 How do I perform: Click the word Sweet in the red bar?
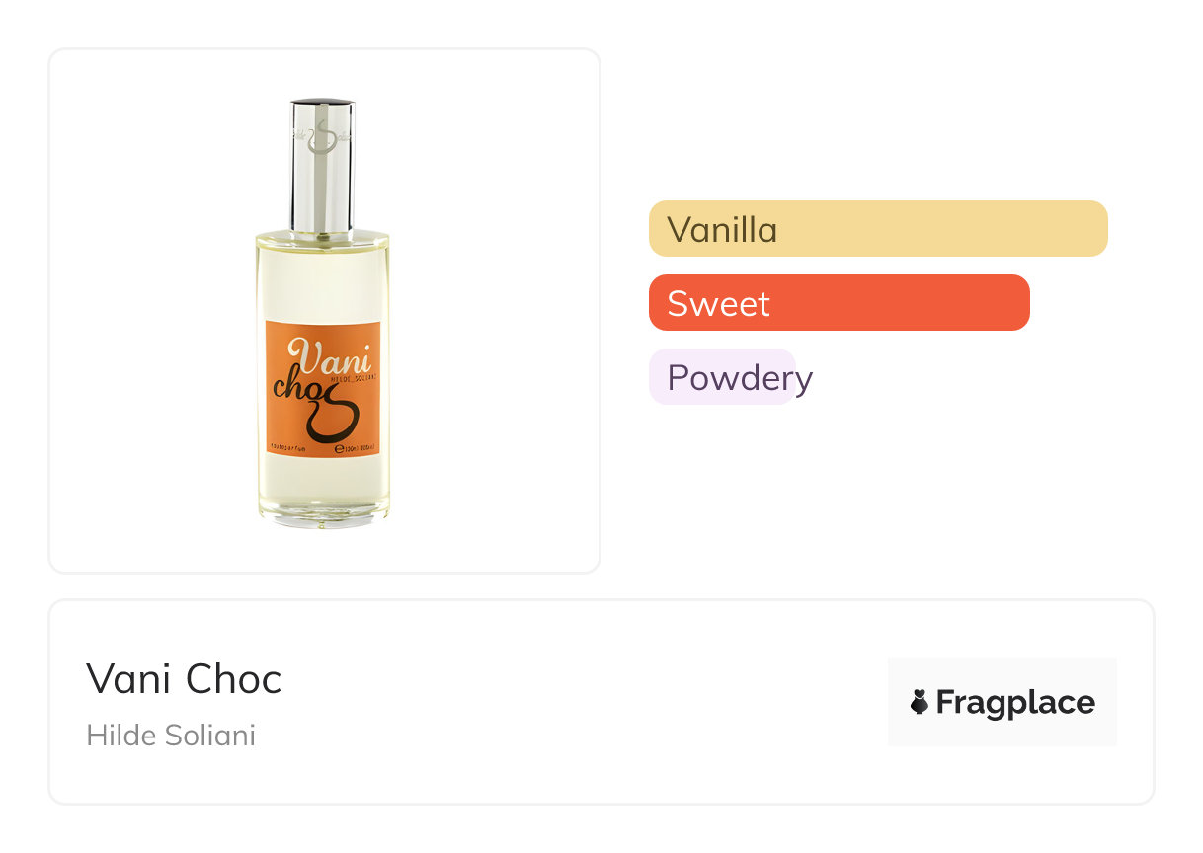coord(718,303)
